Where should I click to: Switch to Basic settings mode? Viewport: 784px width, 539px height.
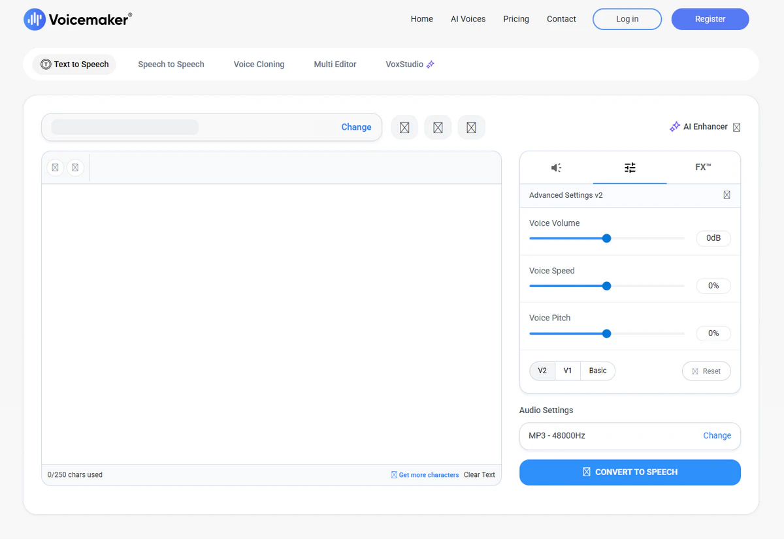598,371
